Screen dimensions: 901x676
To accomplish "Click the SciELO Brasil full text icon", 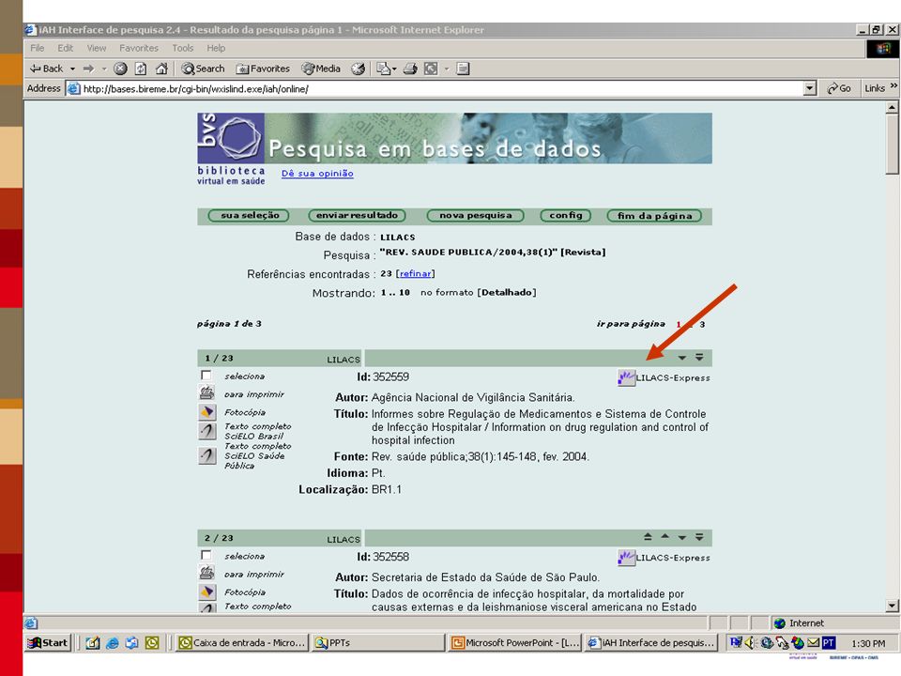I will point(206,431).
